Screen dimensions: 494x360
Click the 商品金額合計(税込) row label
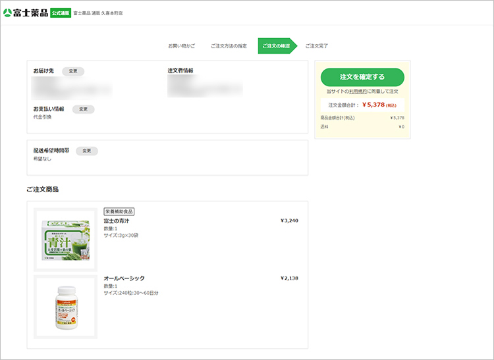337,118
